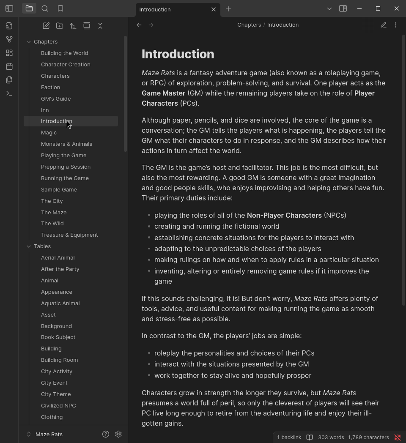Image resolution: width=406 pixels, height=443 pixels.
Task: Open help icon near vault name
Action: click(x=106, y=434)
